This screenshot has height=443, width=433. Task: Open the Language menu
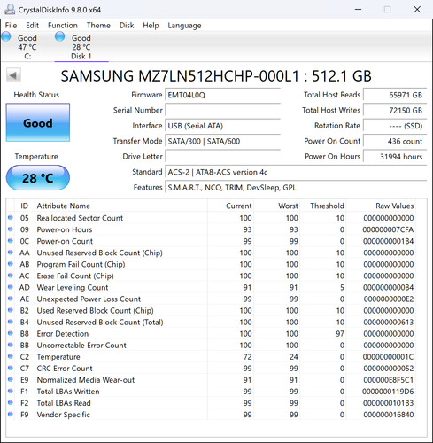pos(184,26)
